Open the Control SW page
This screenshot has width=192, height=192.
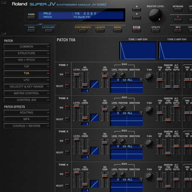(27, 100)
